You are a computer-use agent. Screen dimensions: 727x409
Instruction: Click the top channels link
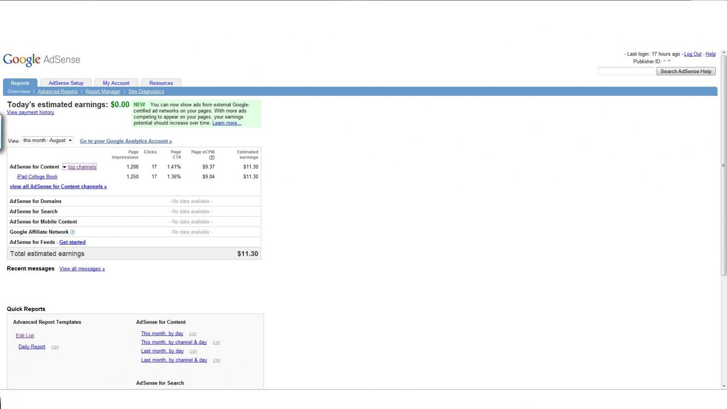[x=82, y=167]
